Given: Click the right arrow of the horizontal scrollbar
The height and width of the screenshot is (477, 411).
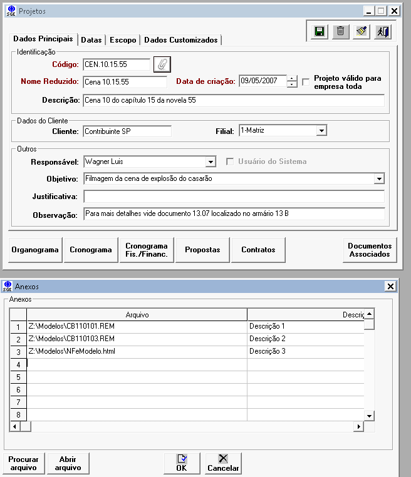Looking at the screenshot, I should [x=359, y=426].
